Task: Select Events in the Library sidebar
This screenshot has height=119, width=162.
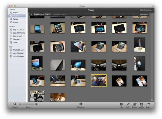Action: click(16, 12)
